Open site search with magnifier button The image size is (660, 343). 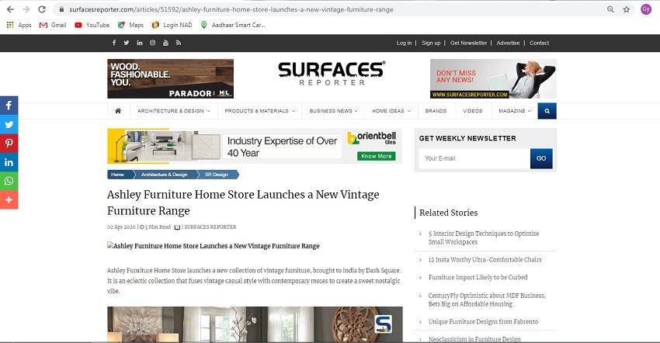[x=547, y=111]
